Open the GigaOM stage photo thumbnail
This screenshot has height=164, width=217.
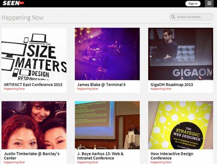pyautogui.click(x=181, y=54)
